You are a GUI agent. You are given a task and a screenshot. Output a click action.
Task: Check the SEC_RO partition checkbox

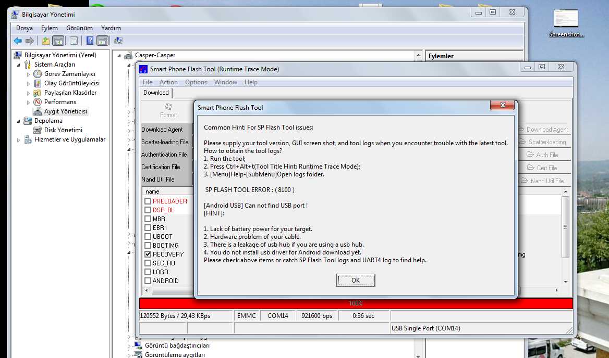tap(148, 263)
